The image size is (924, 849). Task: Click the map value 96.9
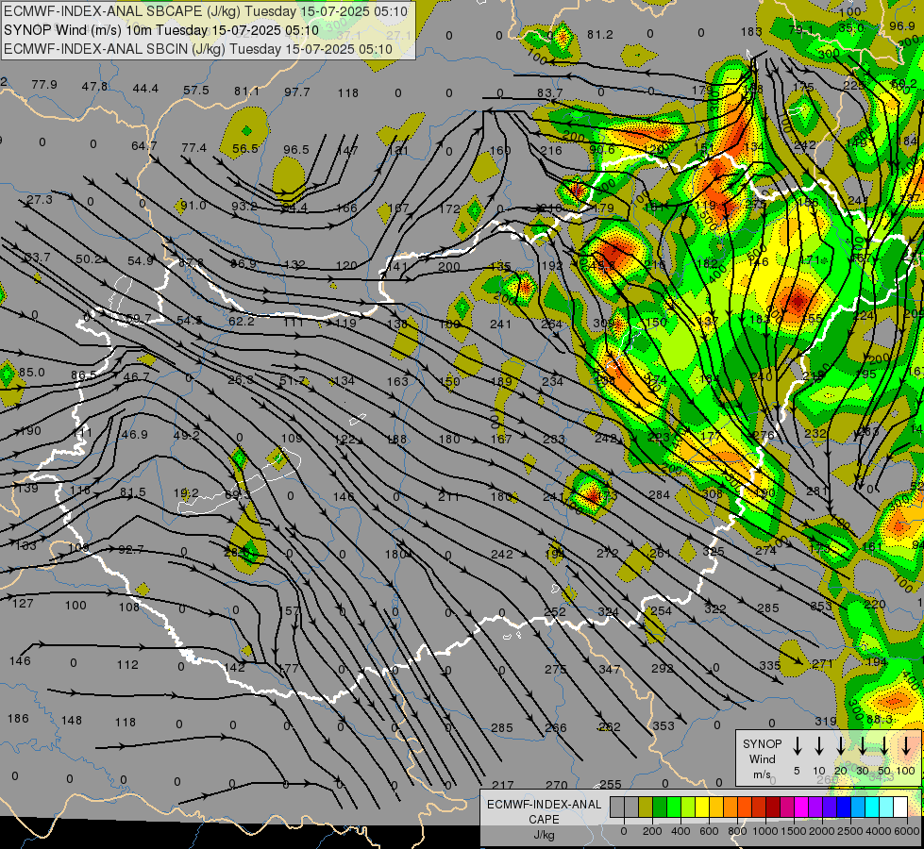tap(902, 25)
